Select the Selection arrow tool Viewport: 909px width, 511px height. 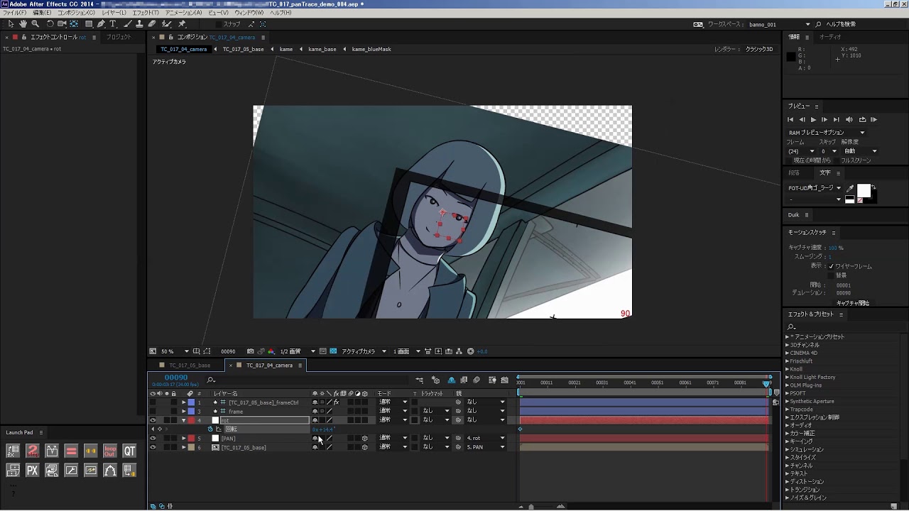point(11,24)
